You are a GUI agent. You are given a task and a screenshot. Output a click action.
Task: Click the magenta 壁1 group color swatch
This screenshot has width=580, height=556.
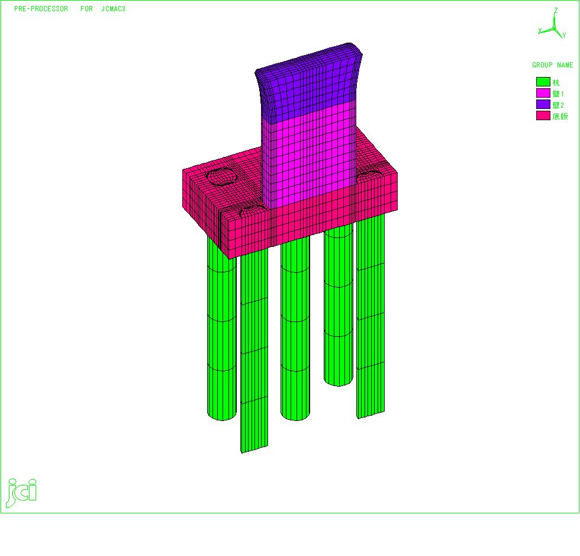[x=543, y=93]
